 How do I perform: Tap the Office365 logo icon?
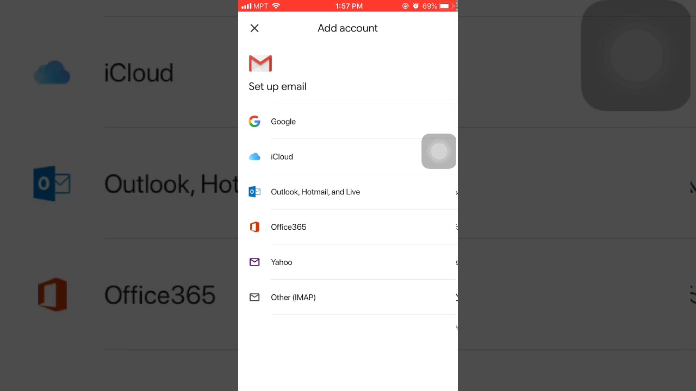coord(254,227)
